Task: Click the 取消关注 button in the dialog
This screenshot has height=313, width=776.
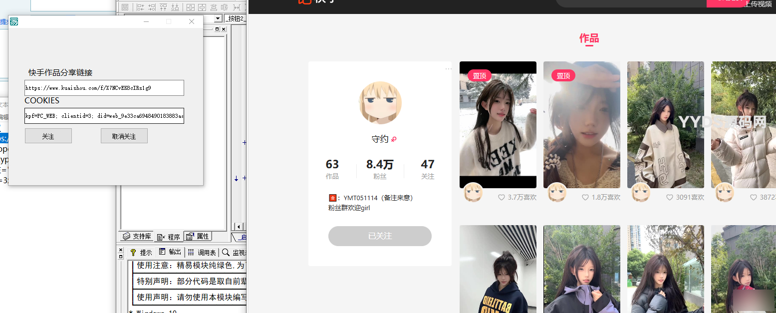Action: (124, 136)
